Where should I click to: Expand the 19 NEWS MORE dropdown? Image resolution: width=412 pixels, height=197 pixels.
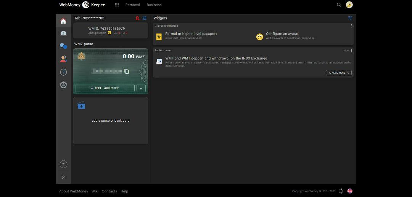pos(339,73)
